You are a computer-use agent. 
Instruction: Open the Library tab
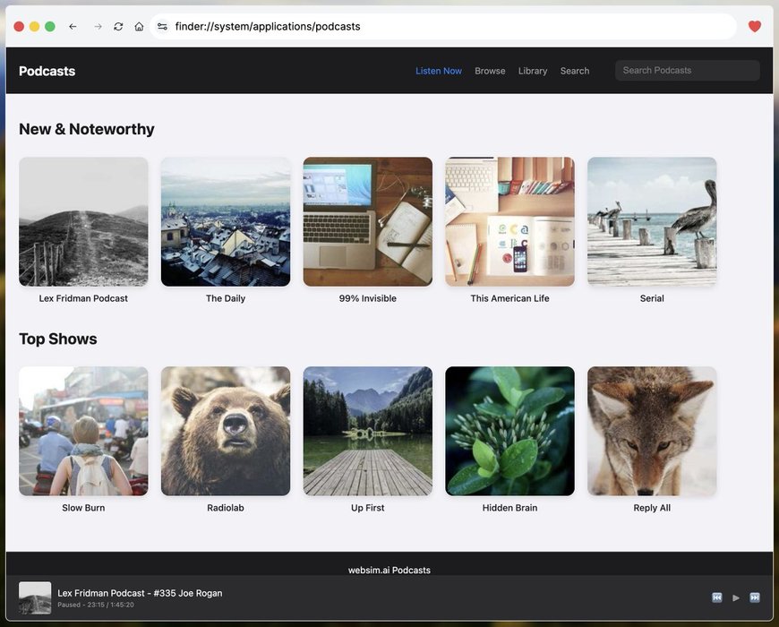coord(532,71)
